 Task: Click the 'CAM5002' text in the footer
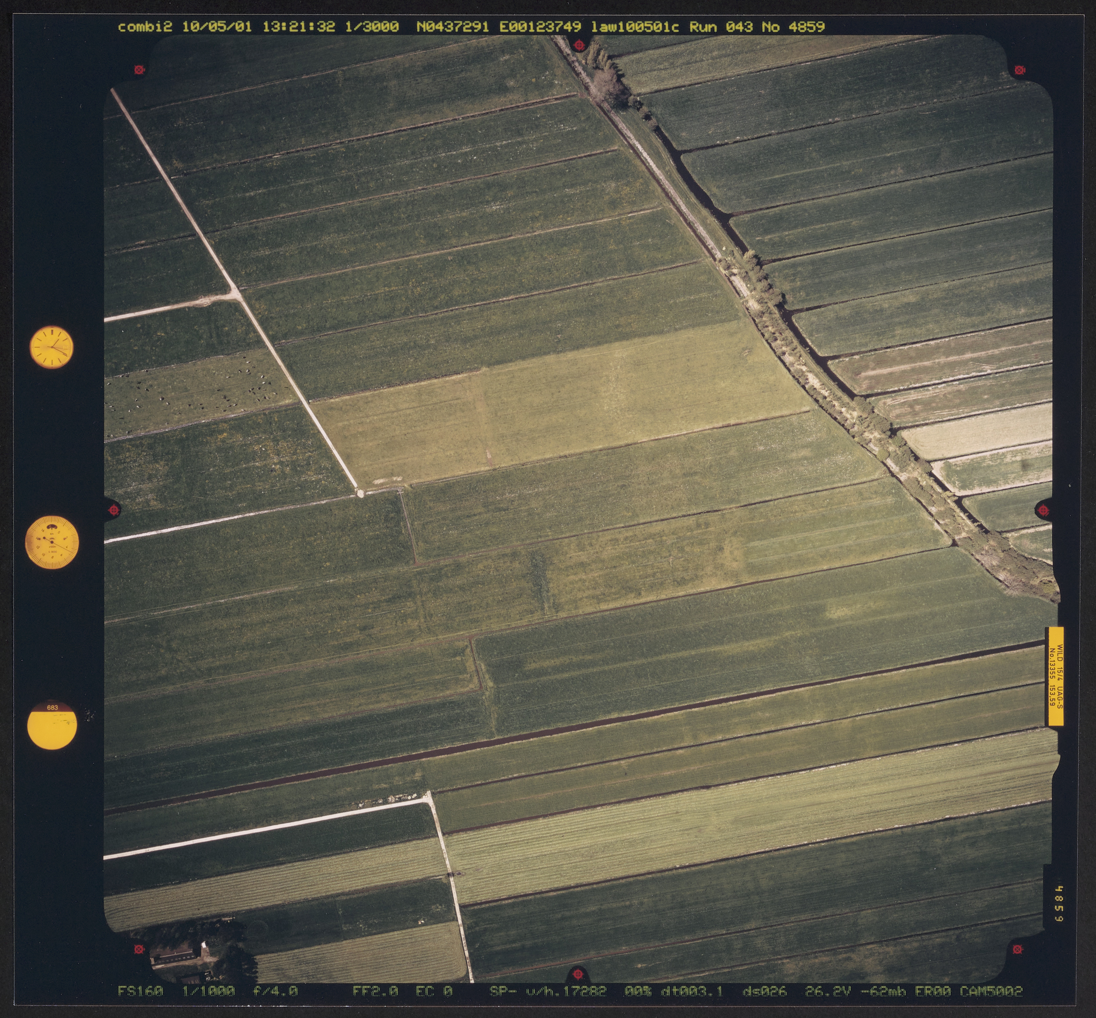992,992
